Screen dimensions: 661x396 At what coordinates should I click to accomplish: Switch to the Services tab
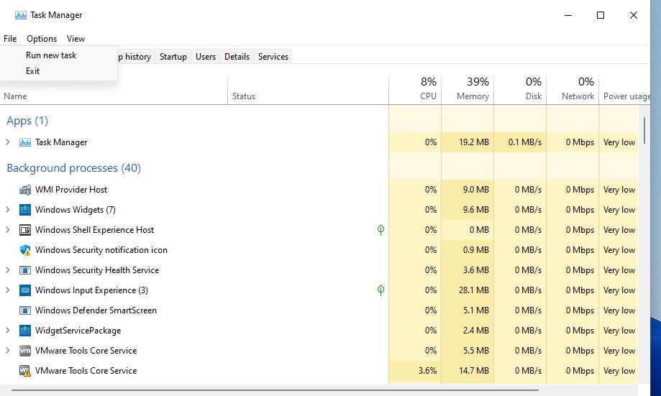273,57
